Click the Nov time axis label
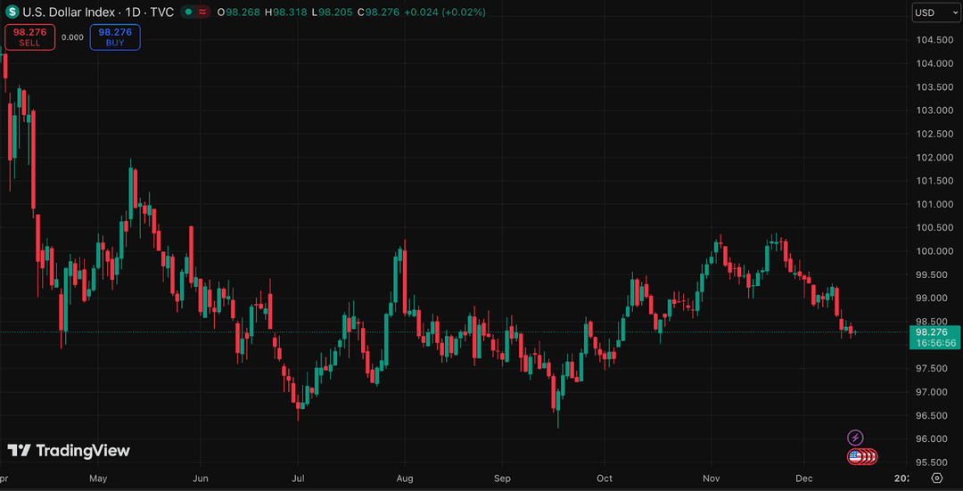Viewport: 963px width, 491px height. pos(712,479)
